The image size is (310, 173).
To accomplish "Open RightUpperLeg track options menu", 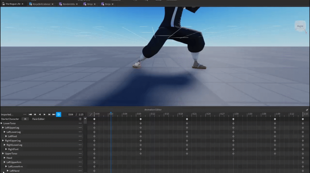I will pos(80,140).
